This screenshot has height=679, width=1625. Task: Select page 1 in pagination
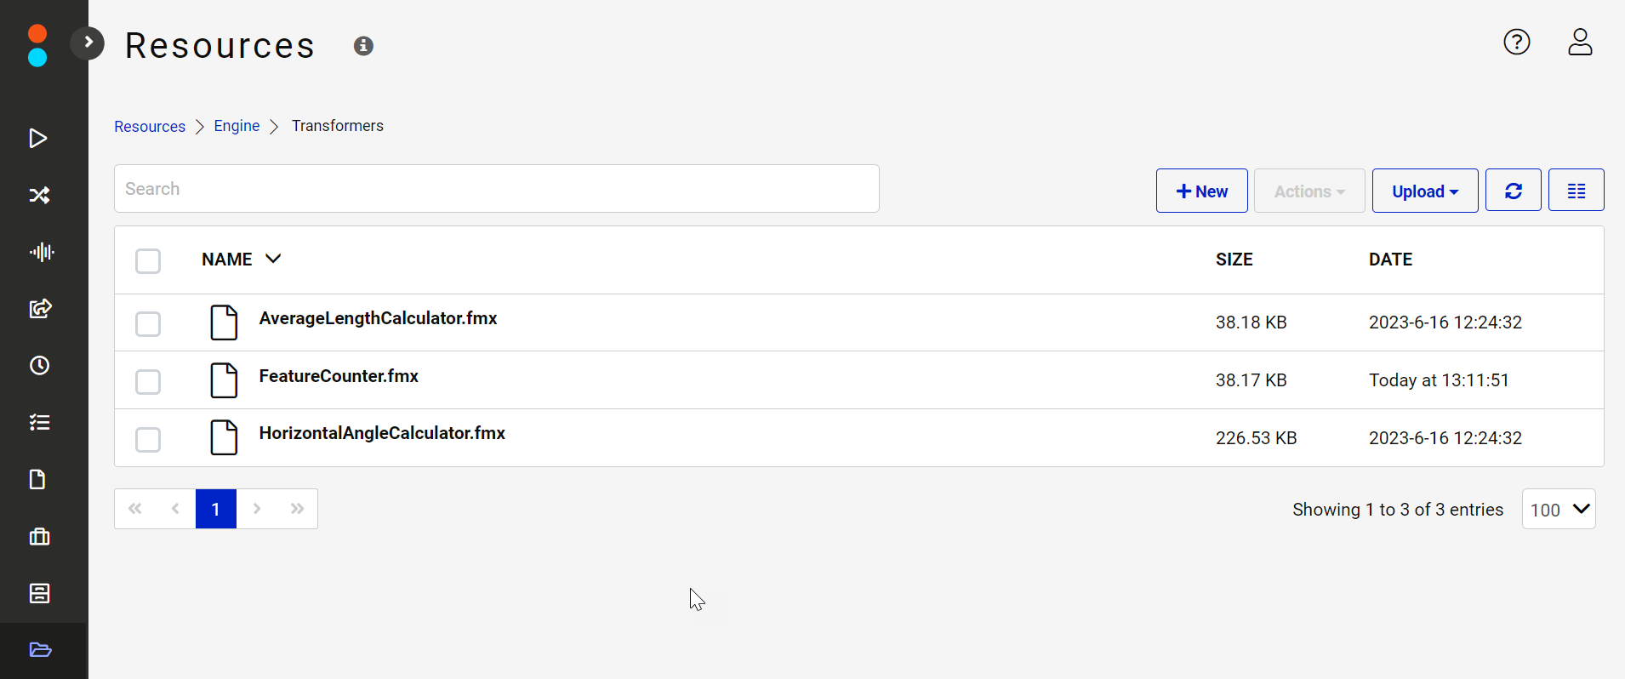coord(216,509)
